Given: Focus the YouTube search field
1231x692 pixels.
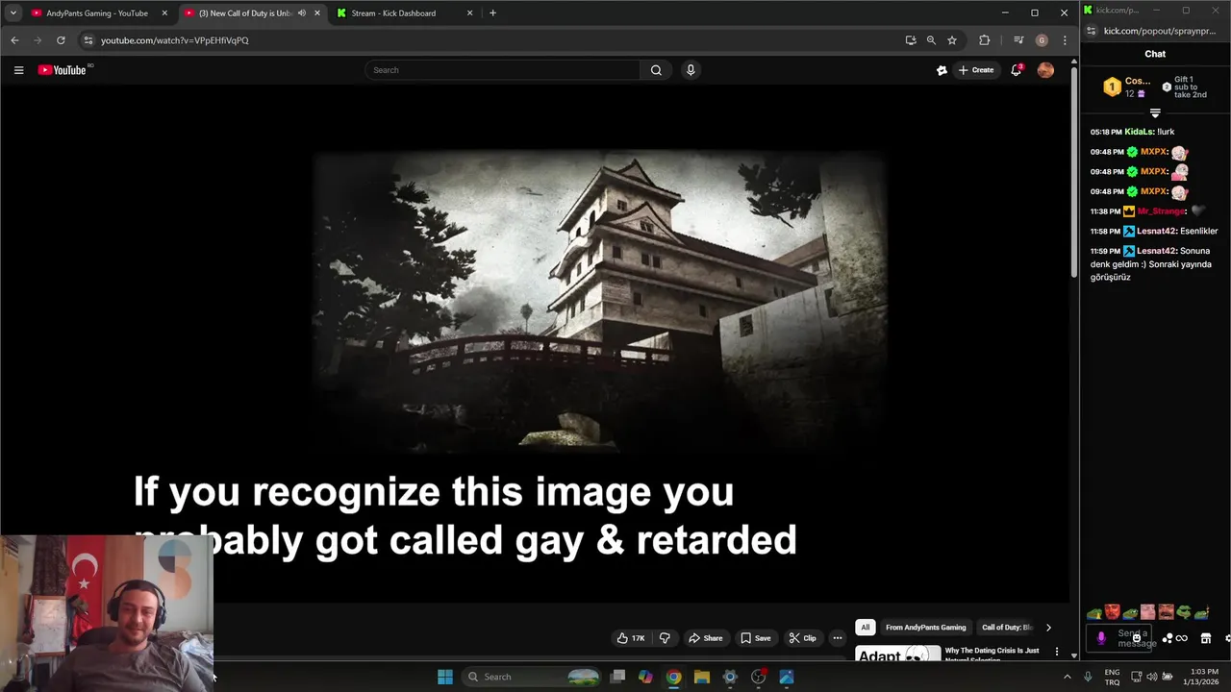Looking at the screenshot, I should pos(502,70).
